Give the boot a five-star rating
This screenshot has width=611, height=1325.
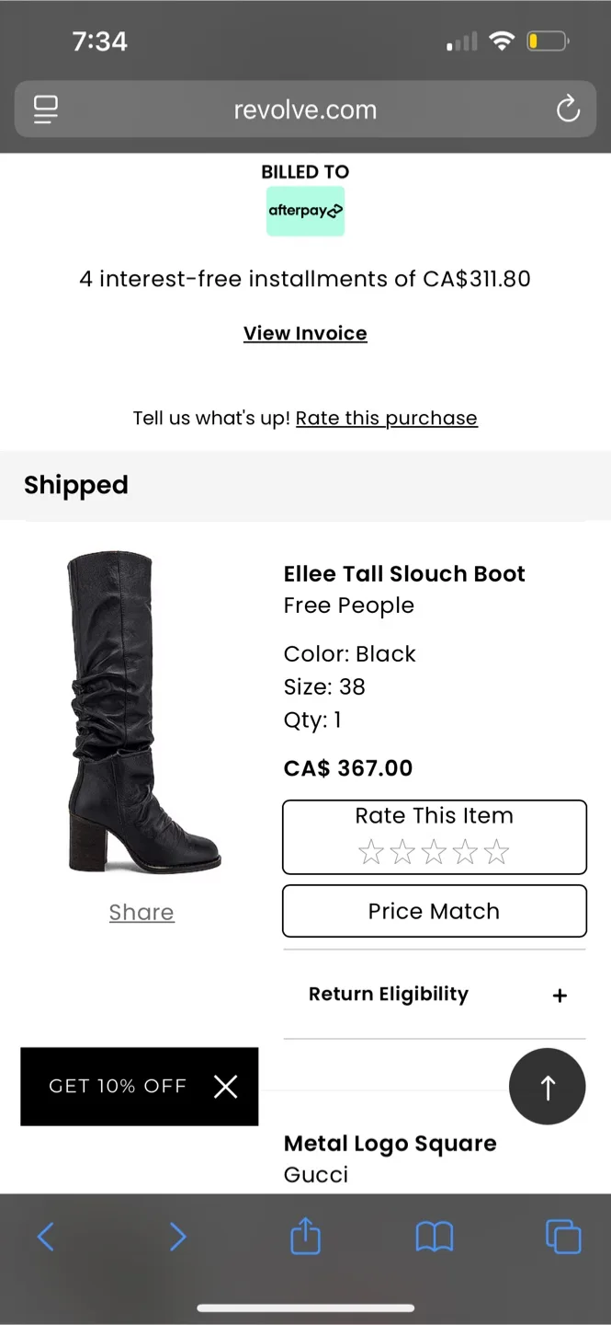point(496,852)
